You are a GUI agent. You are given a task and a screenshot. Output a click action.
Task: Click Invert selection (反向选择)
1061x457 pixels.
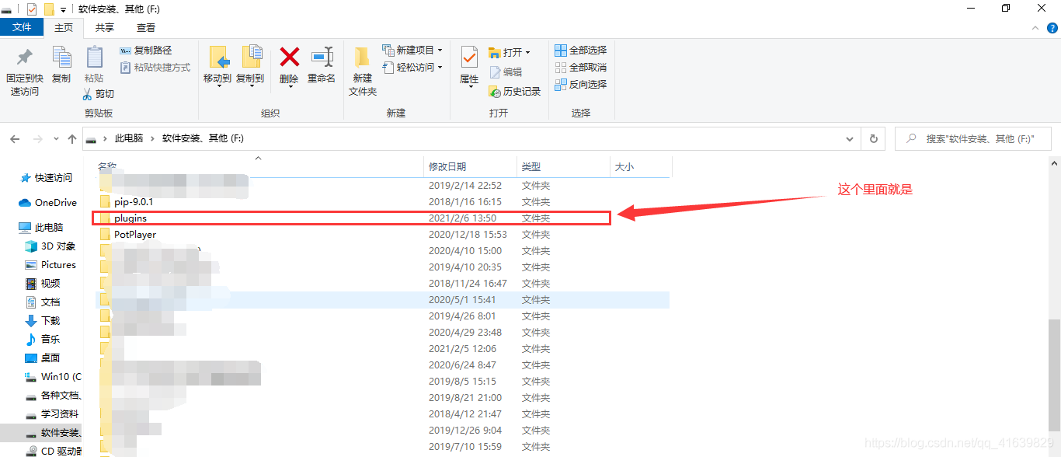click(581, 84)
